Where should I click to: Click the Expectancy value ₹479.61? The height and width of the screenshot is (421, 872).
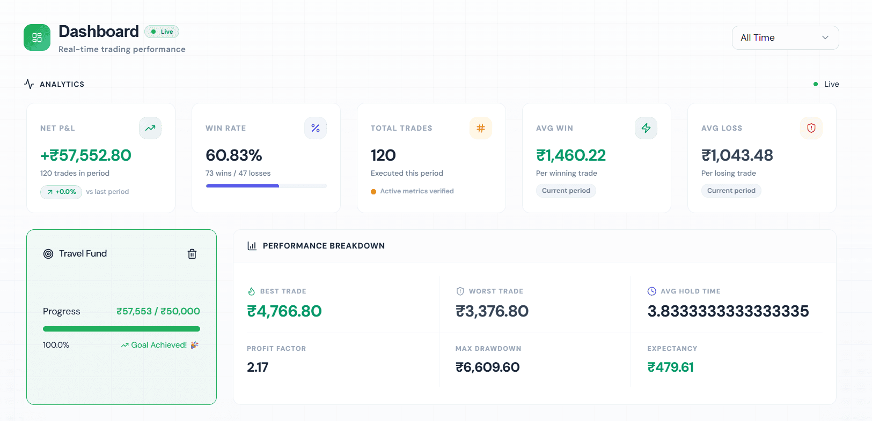tap(671, 367)
